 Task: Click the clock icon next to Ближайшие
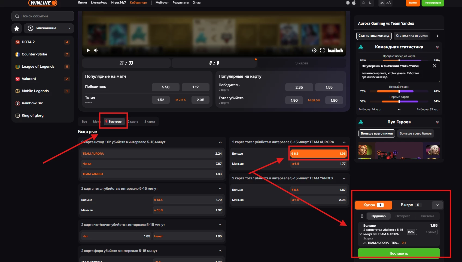[x=31, y=28]
